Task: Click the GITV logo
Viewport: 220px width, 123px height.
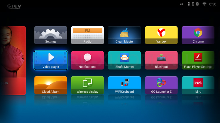Action: click(14, 6)
